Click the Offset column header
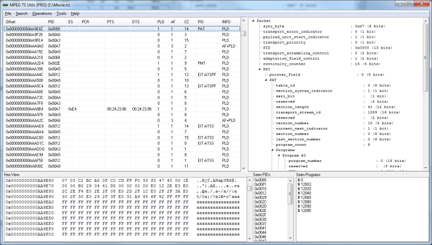Screen dimensions: 432x245 click(x=25, y=22)
